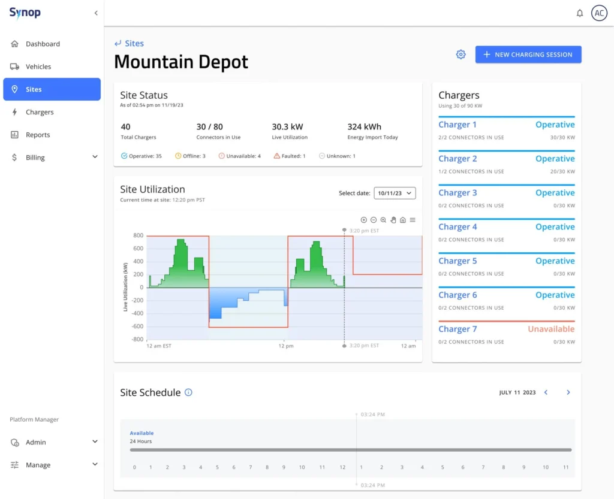Open the Select date dropdown
The width and height of the screenshot is (614, 499).
[395, 193]
